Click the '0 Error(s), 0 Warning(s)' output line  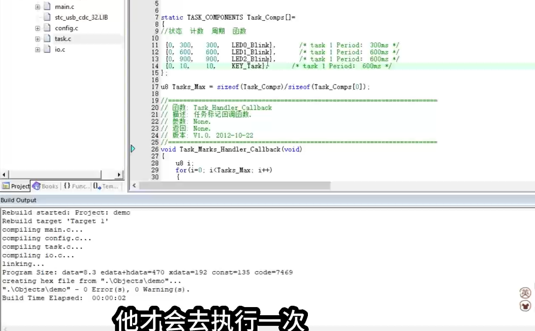click(96, 290)
